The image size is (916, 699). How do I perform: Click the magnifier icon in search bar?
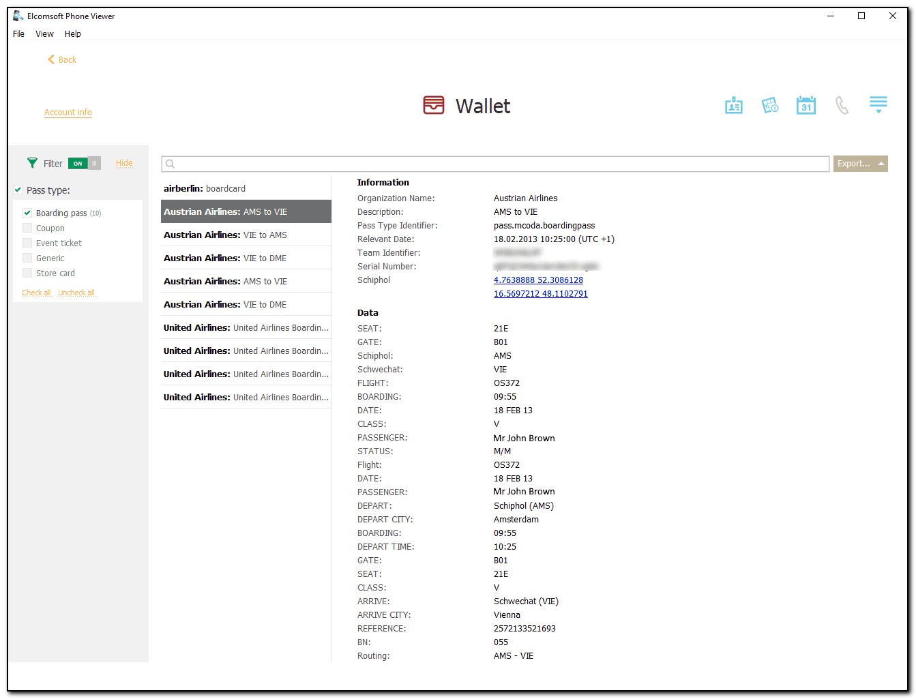(x=171, y=164)
